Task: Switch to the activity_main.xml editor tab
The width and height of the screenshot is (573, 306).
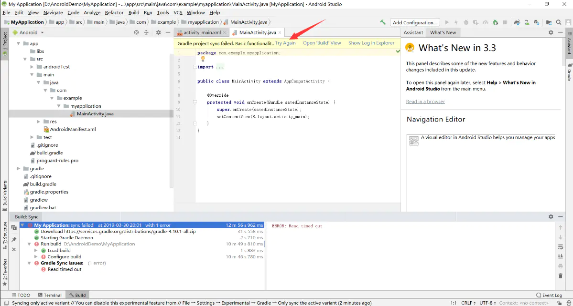Action: pyautogui.click(x=202, y=32)
